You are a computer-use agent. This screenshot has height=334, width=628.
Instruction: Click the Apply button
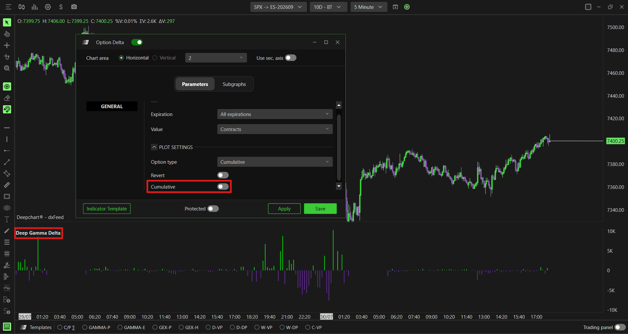(x=284, y=209)
